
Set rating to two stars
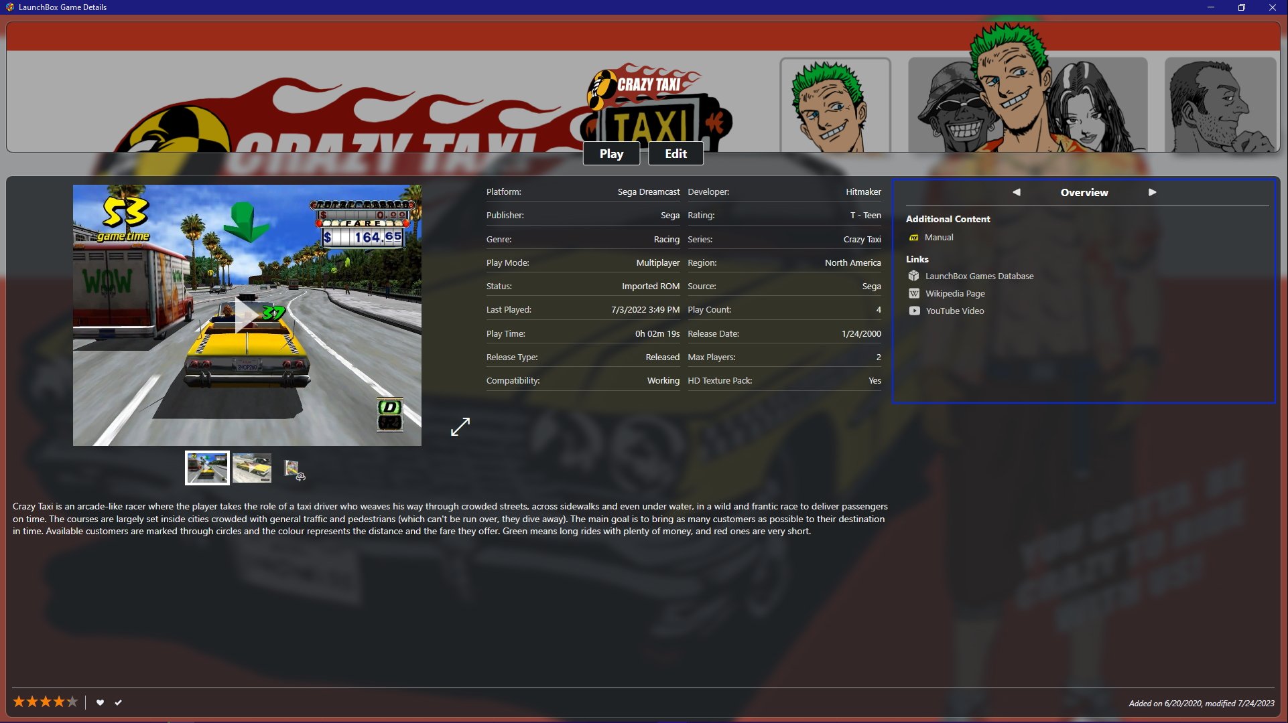(x=32, y=702)
